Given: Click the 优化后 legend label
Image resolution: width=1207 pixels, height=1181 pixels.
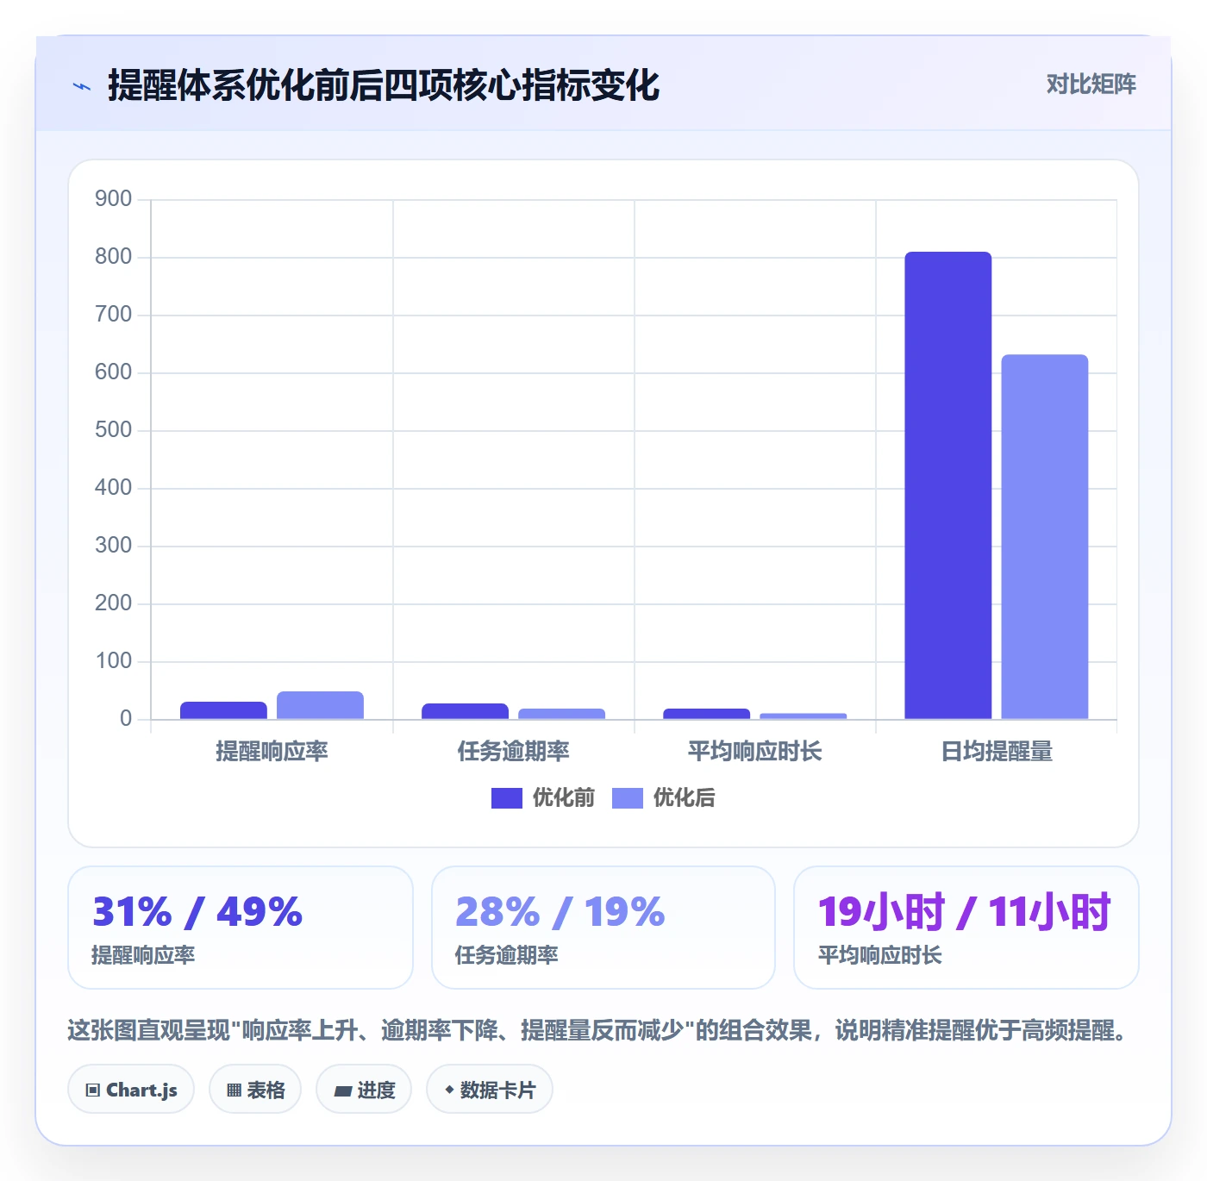Looking at the screenshot, I should pyautogui.click(x=685, y=797).
